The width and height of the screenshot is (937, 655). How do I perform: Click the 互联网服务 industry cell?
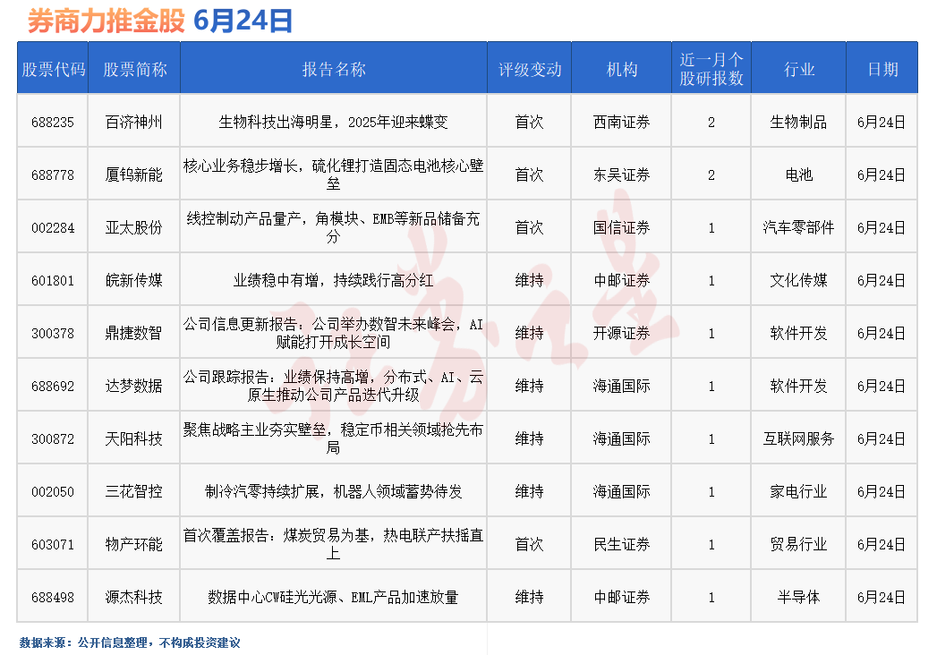point(798,439)
